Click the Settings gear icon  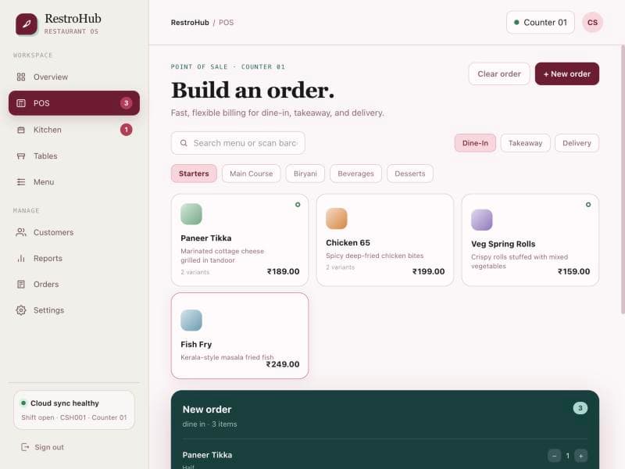pos(21,310)
